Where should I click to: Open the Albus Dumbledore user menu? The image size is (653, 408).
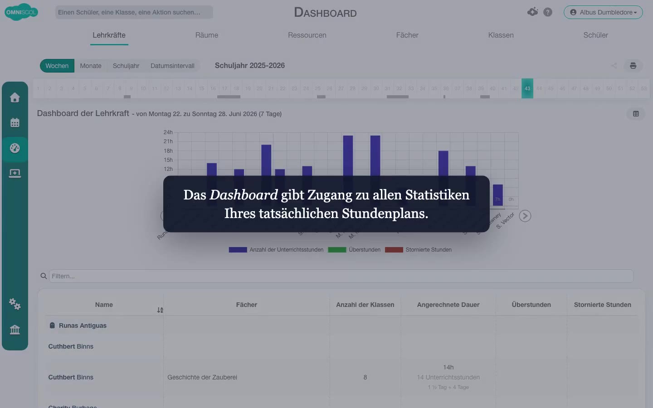click(x=603, y=12)
